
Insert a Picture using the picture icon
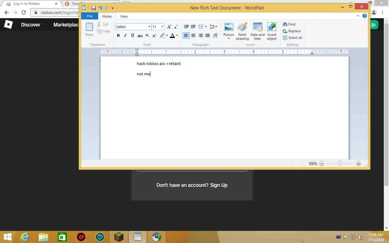[229, 27]
